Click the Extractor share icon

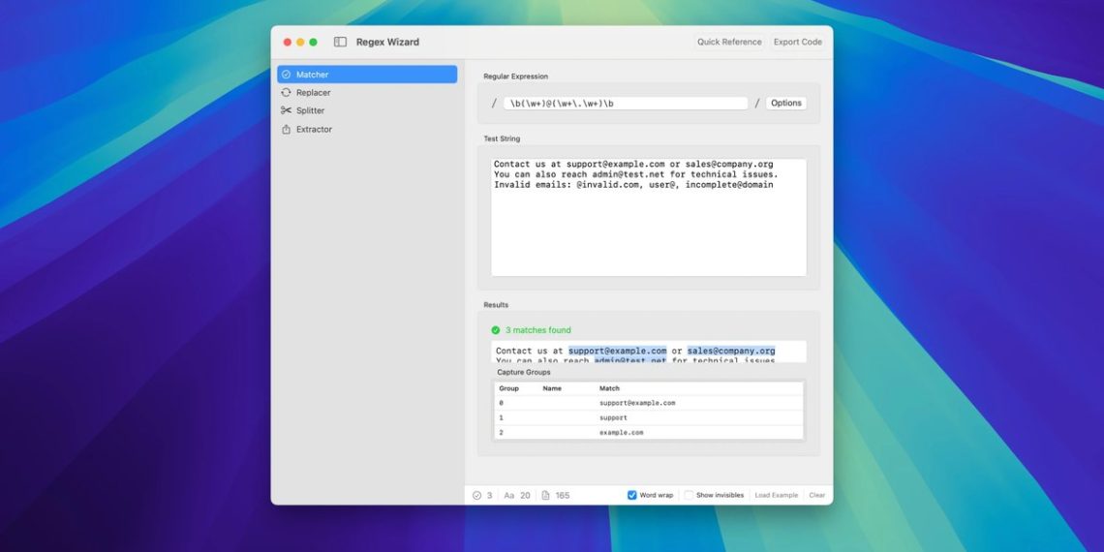[286, 130]
